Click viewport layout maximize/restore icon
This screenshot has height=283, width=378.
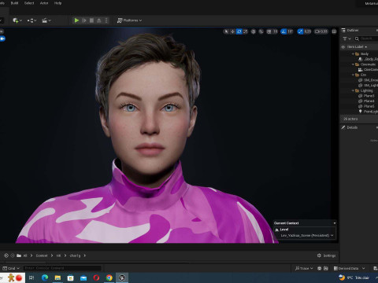334,31
